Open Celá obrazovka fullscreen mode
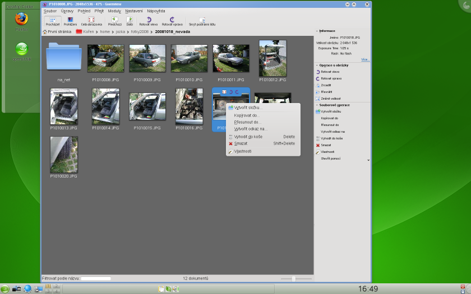Viewport: 471px width, 294px height. coord(91,21)
